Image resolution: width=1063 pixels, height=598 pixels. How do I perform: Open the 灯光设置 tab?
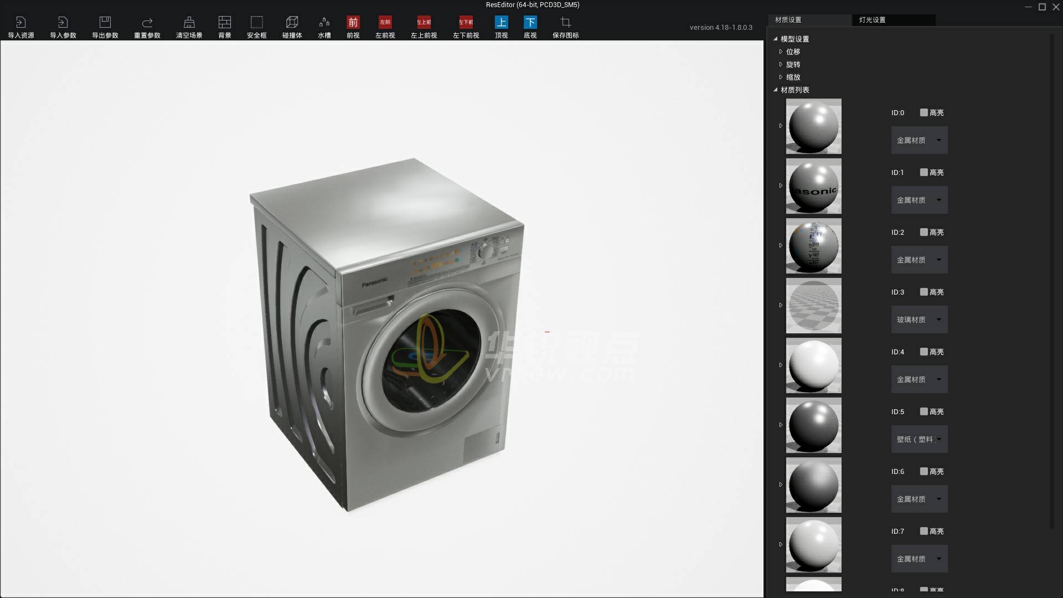894,20
